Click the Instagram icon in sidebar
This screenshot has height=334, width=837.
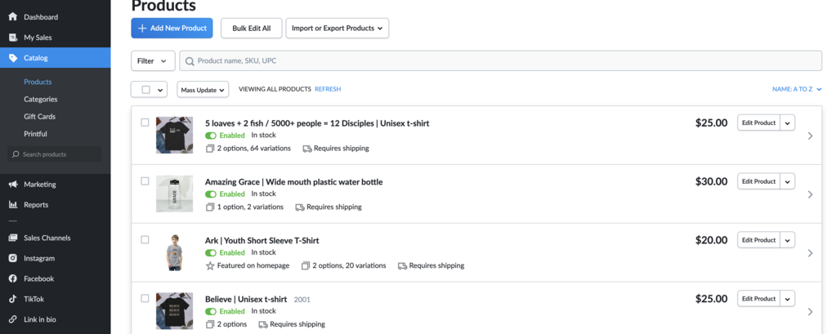click(x=12, y=258)
